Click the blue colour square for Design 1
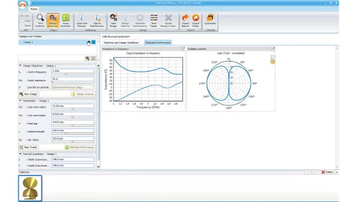The height and width of the screenshot is (202, 357). [x=93, y=42]
